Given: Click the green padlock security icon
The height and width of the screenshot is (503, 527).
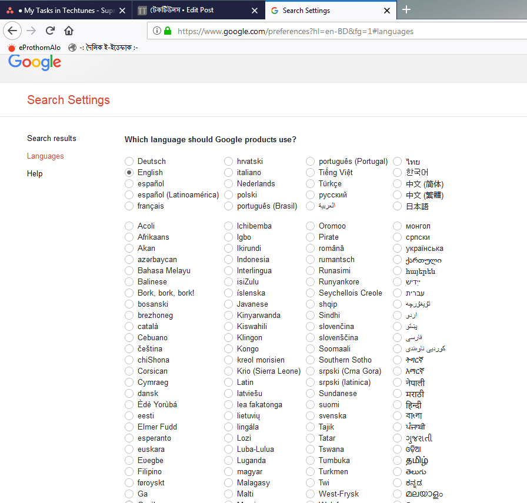Looking at the screenshot, I should tap(168, 31).
